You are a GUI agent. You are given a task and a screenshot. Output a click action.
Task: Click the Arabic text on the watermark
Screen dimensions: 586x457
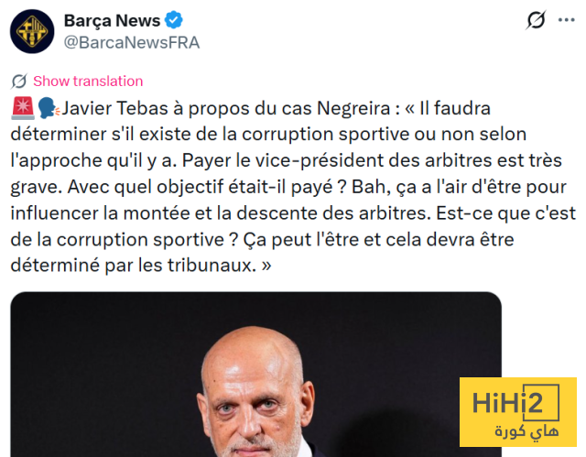(526, 432)
